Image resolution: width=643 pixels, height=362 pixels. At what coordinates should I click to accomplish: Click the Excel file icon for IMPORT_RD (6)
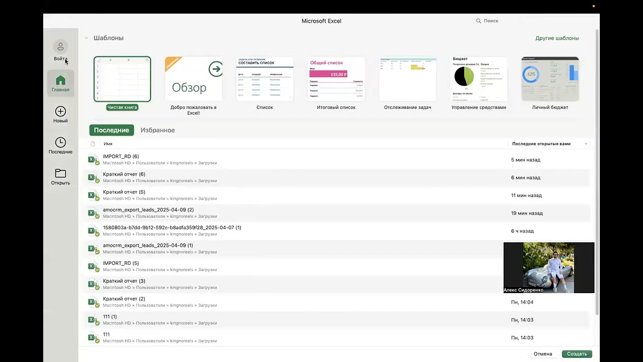click(x=93, y=160)
